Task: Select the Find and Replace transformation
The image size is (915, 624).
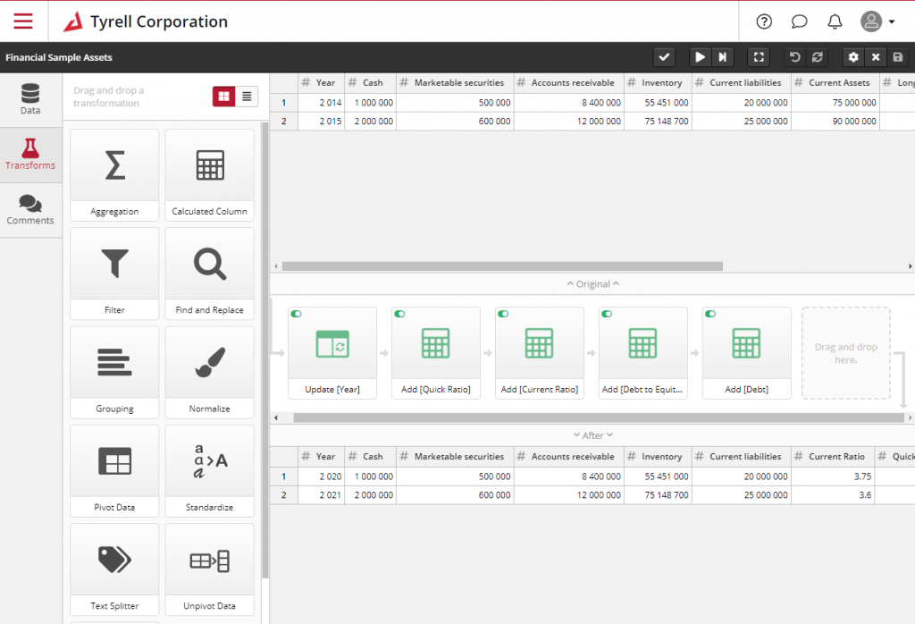Action: 209,274
